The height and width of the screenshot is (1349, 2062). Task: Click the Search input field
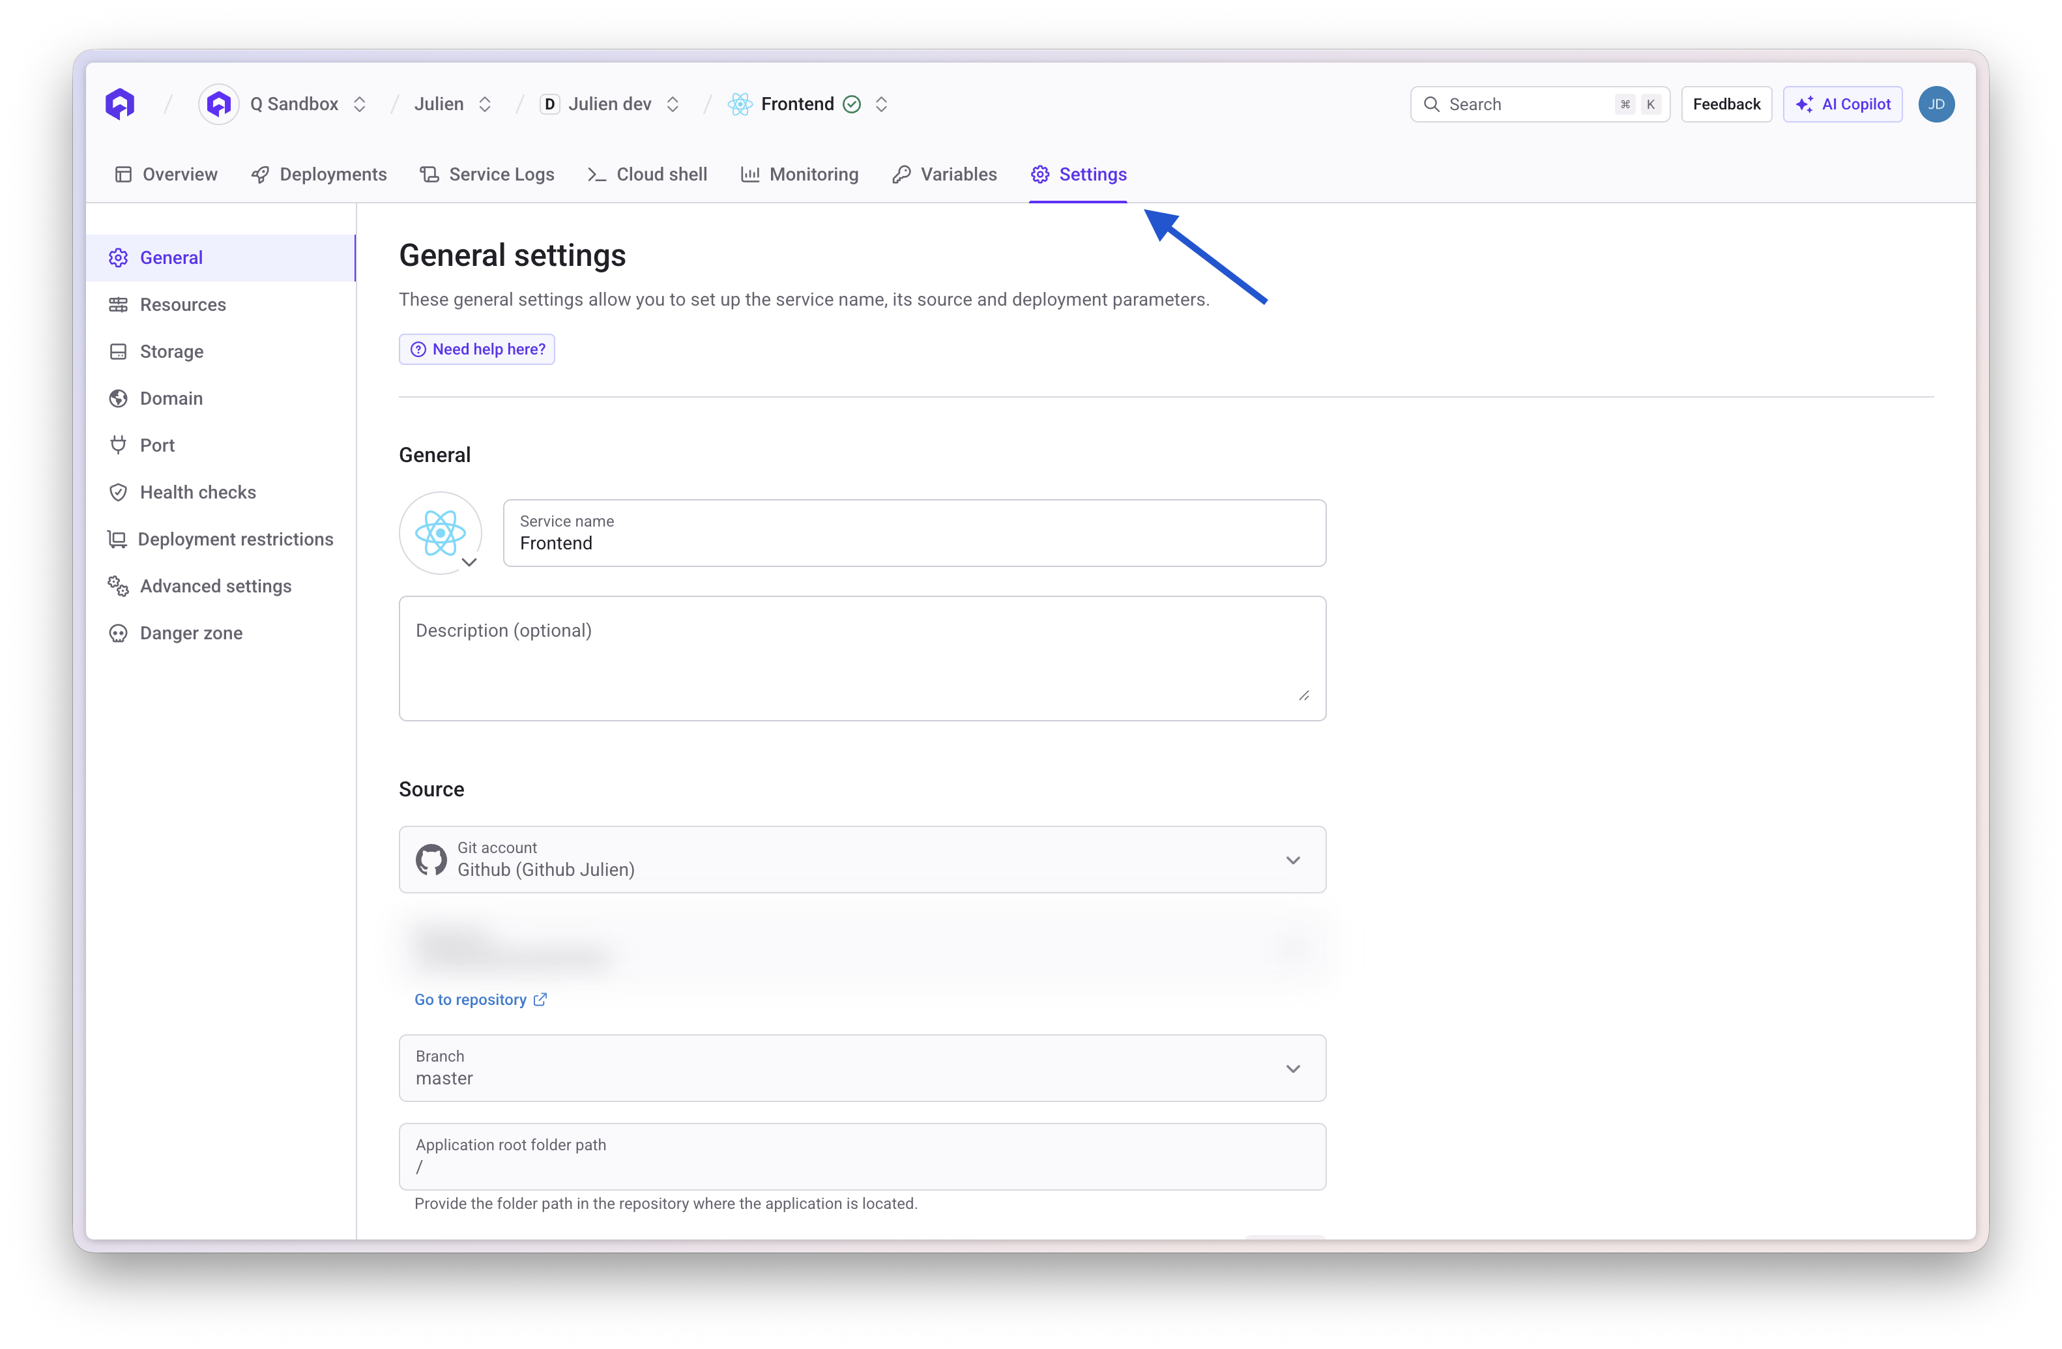tap(1539, 104)
